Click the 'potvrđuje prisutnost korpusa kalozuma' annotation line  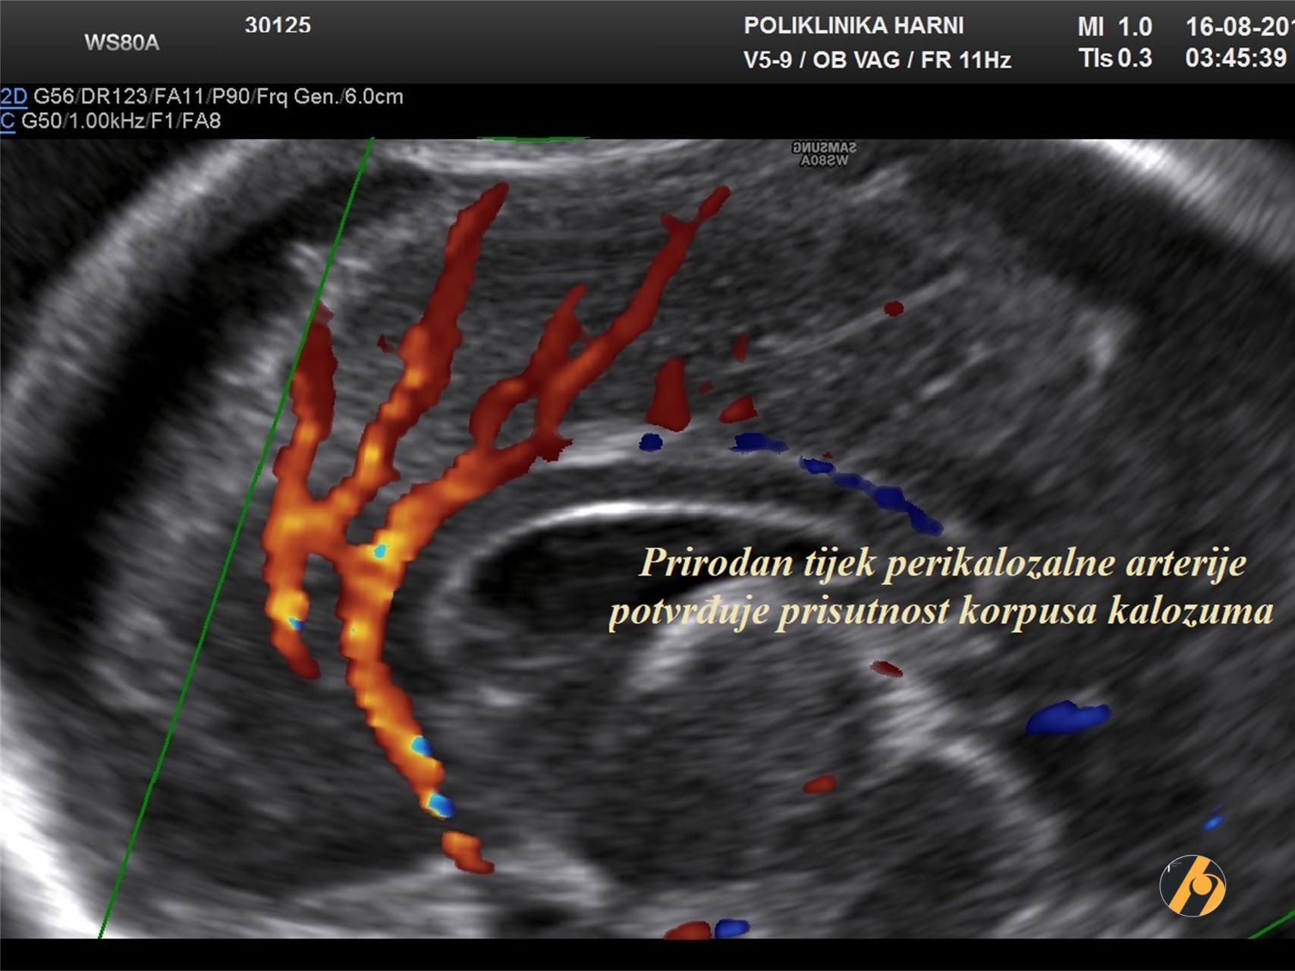click(x=941, y=611)
